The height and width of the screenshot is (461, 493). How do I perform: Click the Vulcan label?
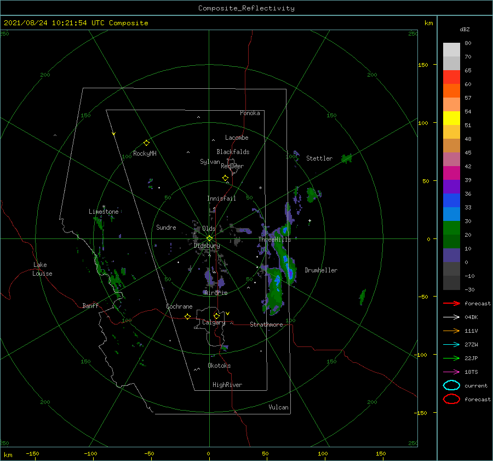click(x=278, y=407)
